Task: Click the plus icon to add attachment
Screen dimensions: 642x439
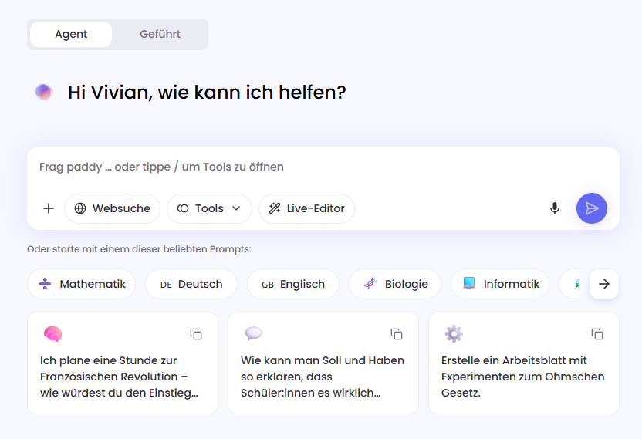Action: pos(49,208)
